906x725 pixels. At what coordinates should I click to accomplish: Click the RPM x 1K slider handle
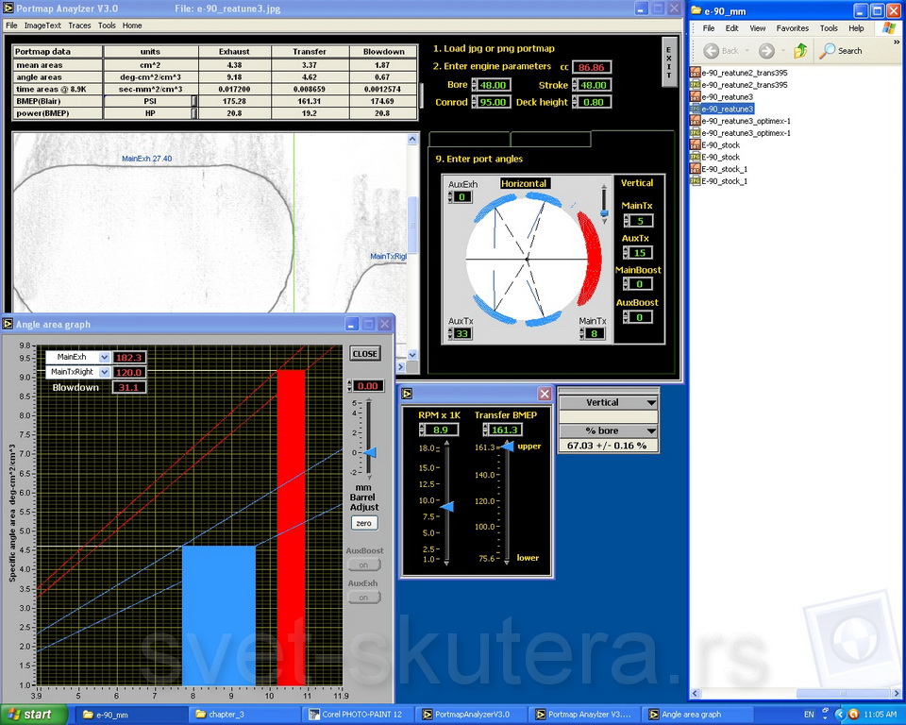pyautogui.click(x=448, y=507)
